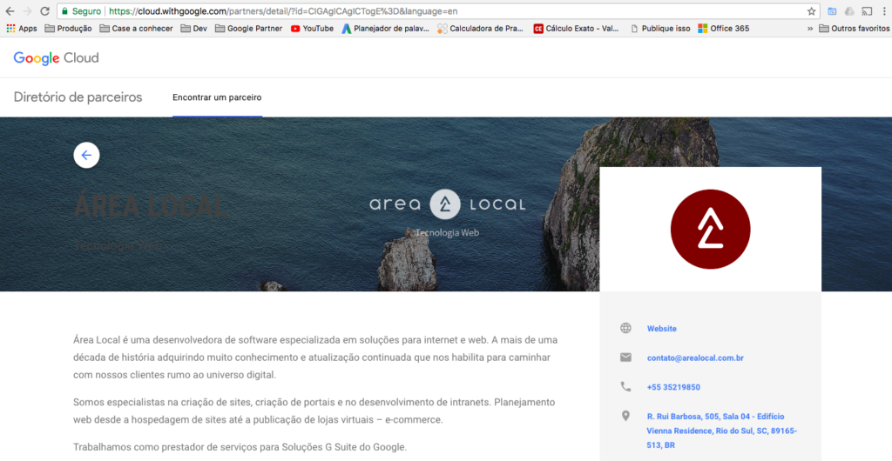Click the phone handset icon

(x=625, y=386)
